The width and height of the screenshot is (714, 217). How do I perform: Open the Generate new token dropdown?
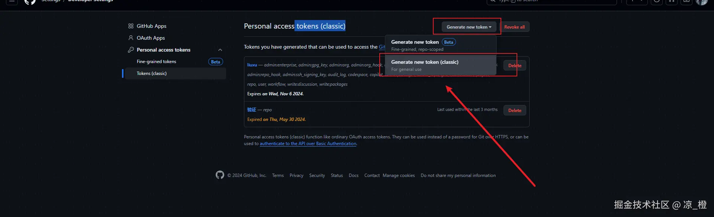(x=469, y=27)
